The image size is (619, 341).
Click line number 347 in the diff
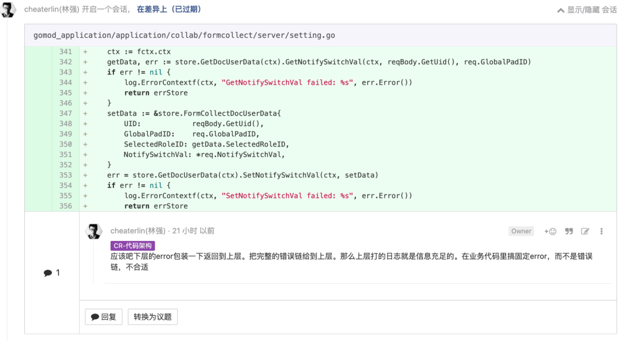click(65, 113)
